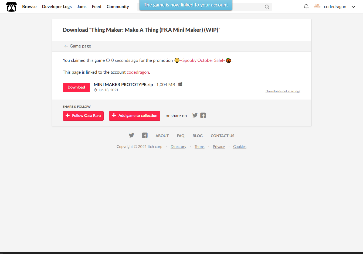363x254 pixels.
Task: Click the search magnifier icon
Action: click(x=267, y=7)
